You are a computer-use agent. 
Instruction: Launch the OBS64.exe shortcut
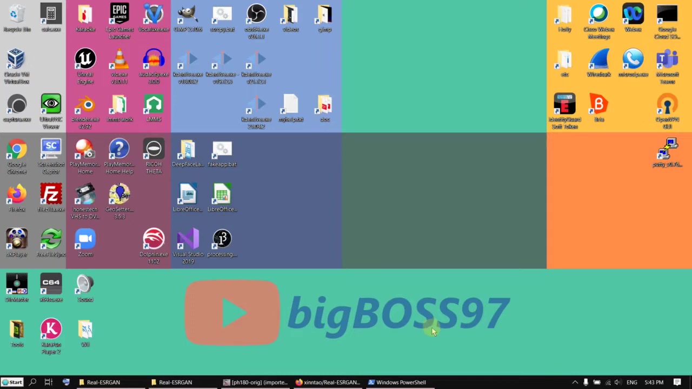pyautogui.click(x=256, y=22)
